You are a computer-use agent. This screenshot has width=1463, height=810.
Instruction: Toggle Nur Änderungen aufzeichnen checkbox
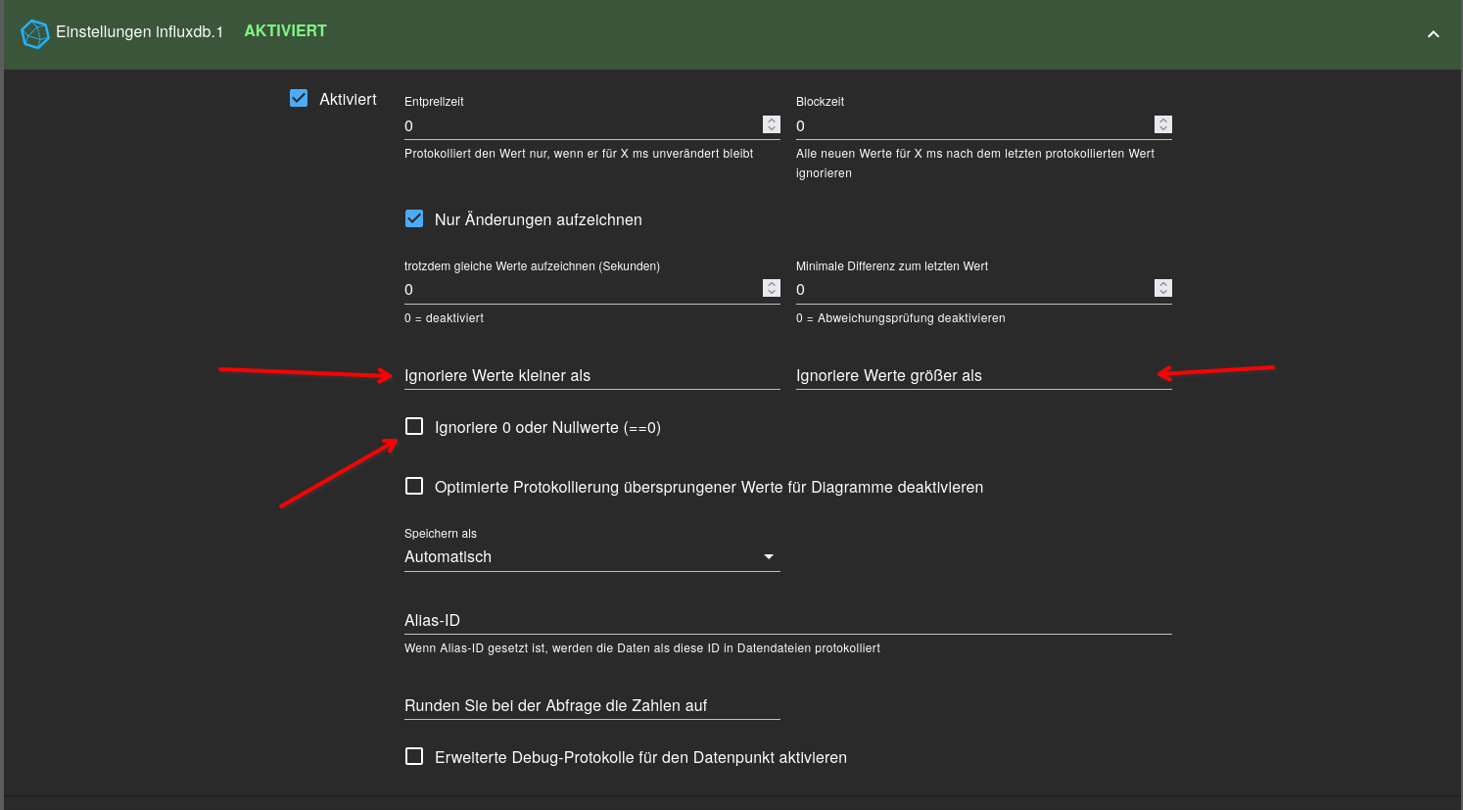(x=414, y=218)
